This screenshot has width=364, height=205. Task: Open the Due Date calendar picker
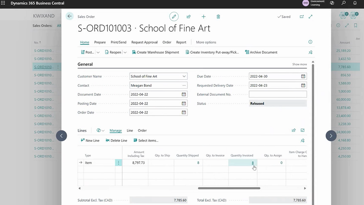(x=303, y=76)
